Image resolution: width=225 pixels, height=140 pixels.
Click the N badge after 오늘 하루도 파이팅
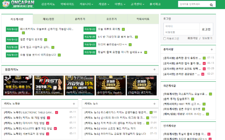click(123, 29)
